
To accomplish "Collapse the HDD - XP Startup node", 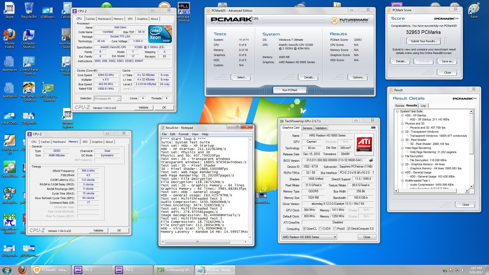I will (x=402, y=115).
